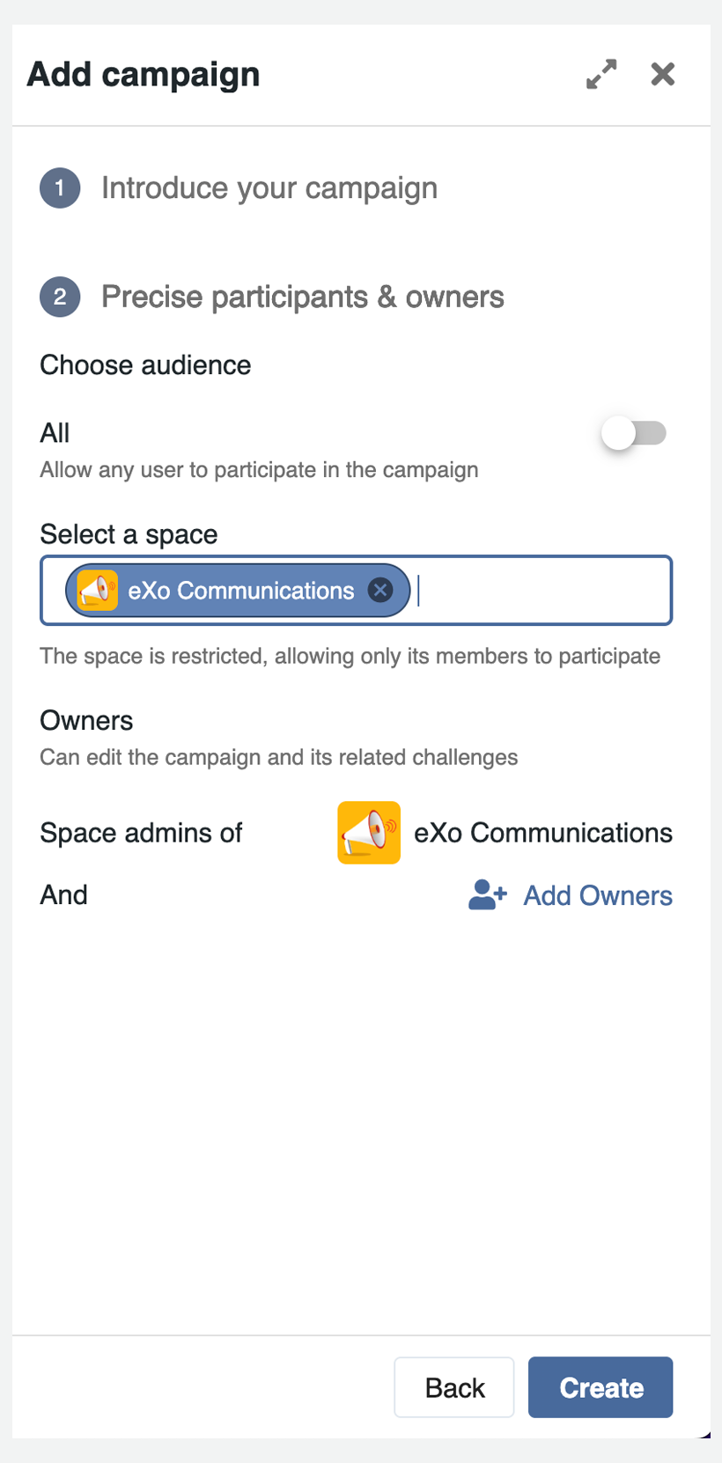Click step 2 number circle
Image resolution: width=722 pixels, height=1463 pixels.
[60, 298]
